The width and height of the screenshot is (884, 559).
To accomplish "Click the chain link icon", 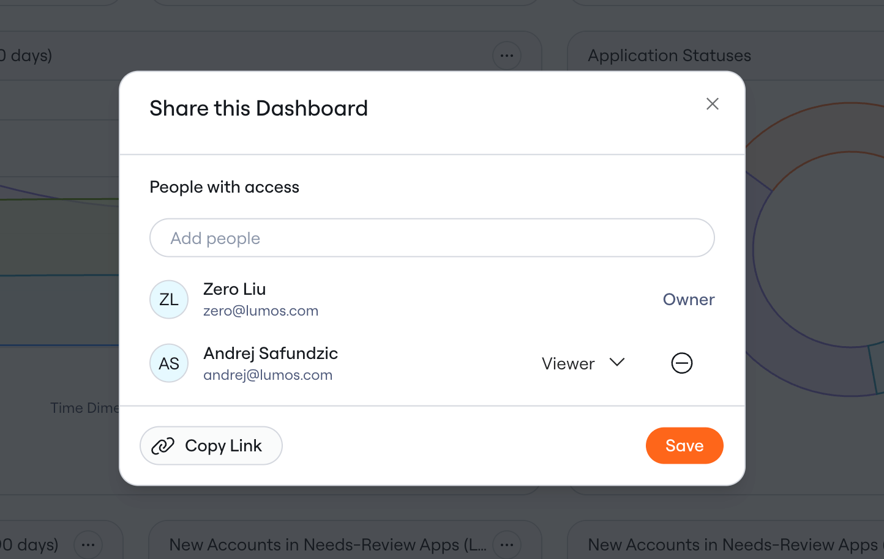I will (163, 446).
